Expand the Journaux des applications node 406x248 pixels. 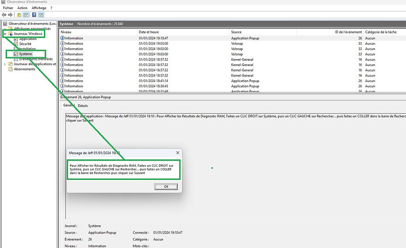tap(5, 64)
